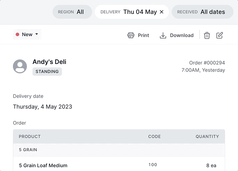Open the New status dropdown

36,34
